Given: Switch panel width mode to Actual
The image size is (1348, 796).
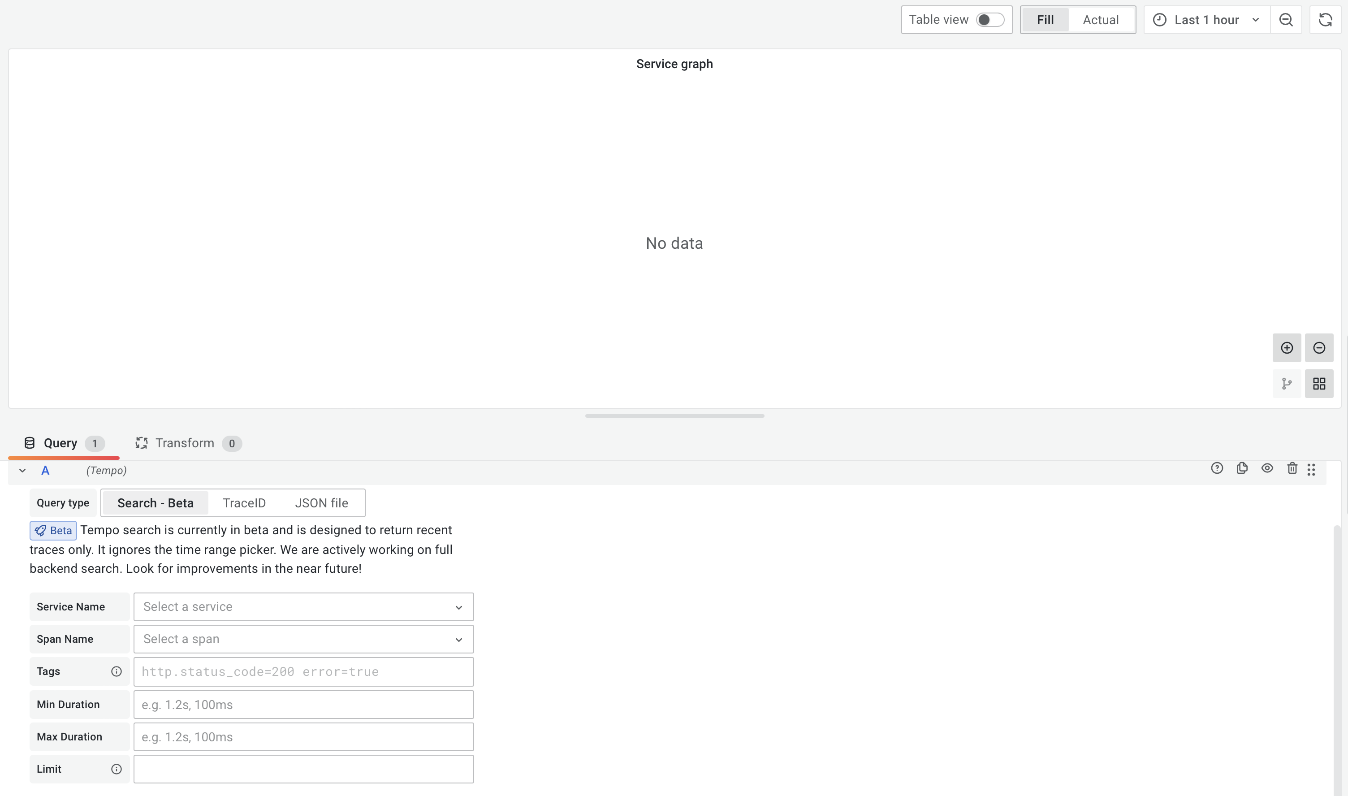Looking at the screenshot, I should [1100, 19].
